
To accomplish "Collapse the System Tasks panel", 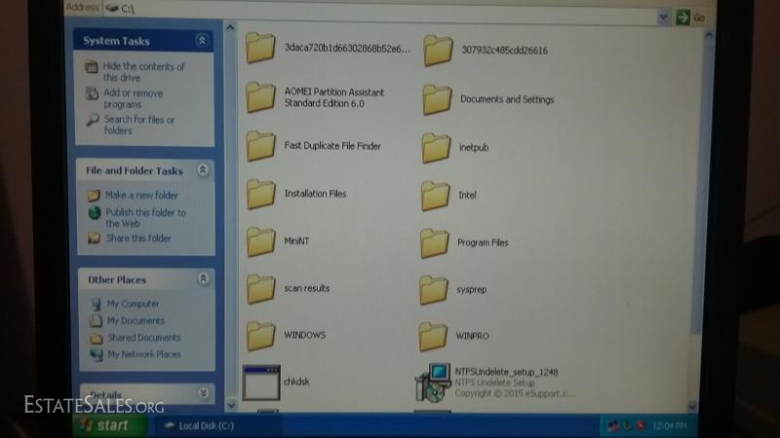I will (x=202, y=40).
